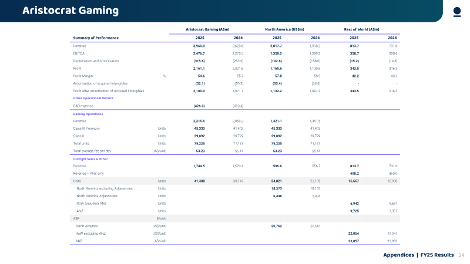Select the revenue value 2,017.7

[x=276, y=46]
